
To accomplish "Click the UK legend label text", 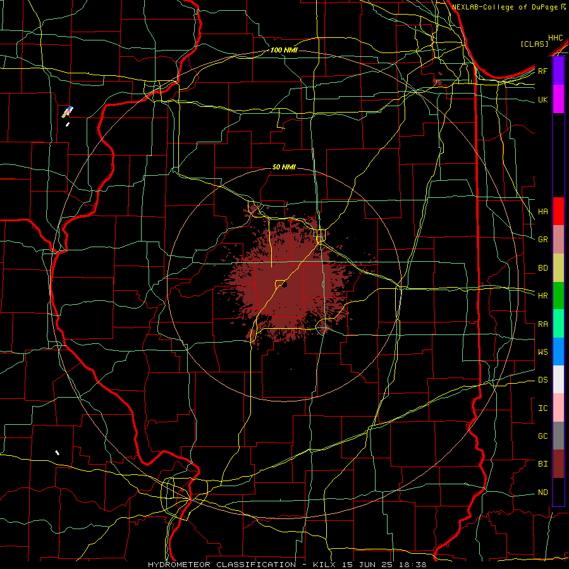I will (x=543, y=99).
